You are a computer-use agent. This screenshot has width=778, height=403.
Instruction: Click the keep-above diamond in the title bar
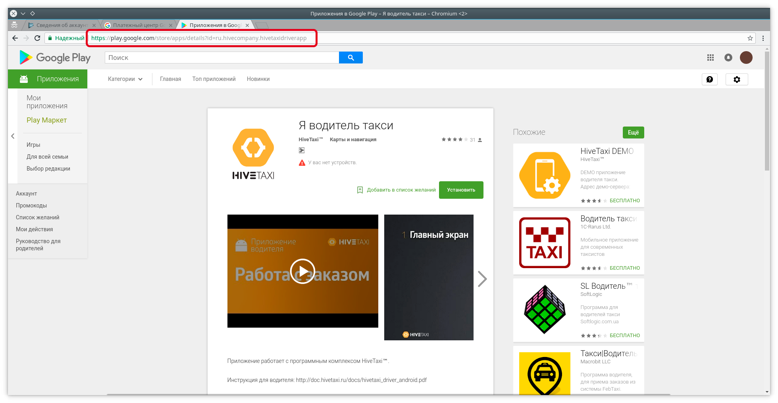33,13
